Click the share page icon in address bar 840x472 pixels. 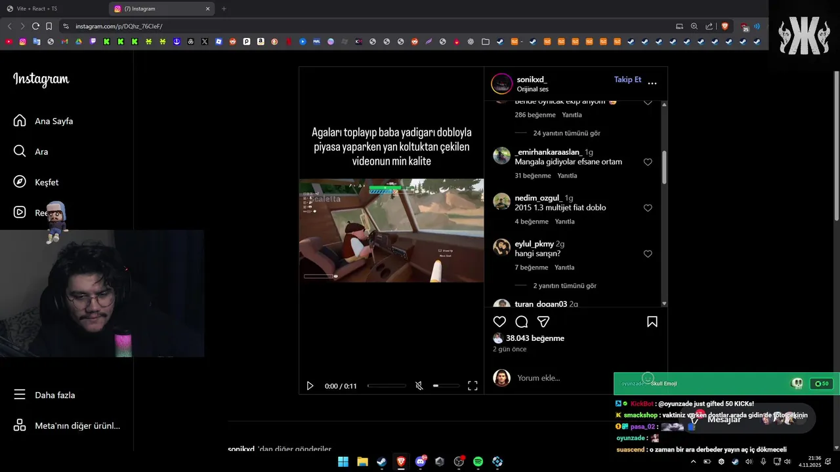pos(709,26)
